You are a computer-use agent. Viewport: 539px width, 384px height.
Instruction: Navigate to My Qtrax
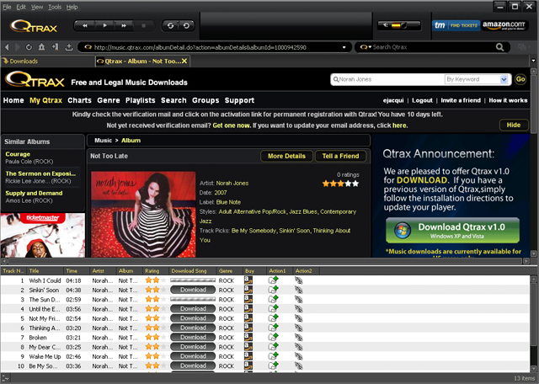point(45,100)
